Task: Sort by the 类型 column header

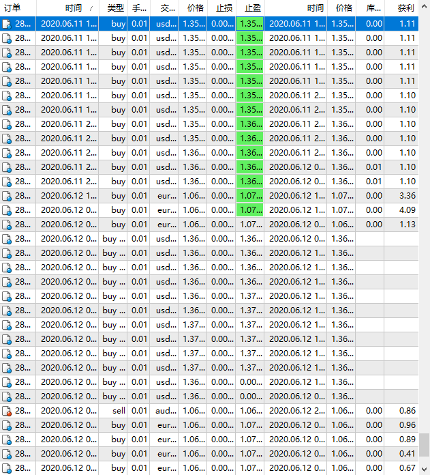Action: (x=113, y=8)
